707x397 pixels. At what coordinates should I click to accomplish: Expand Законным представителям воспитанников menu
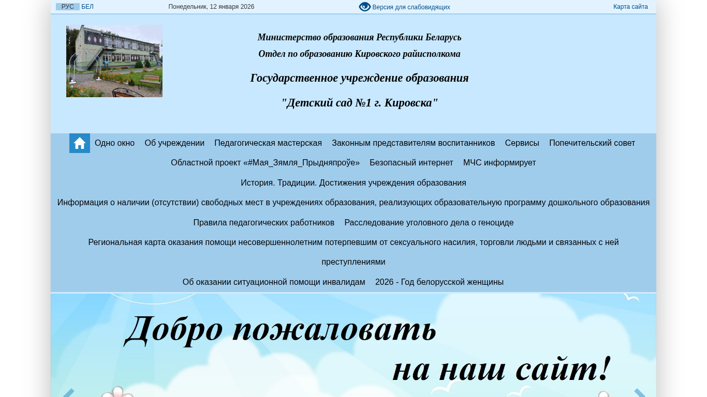414,143
